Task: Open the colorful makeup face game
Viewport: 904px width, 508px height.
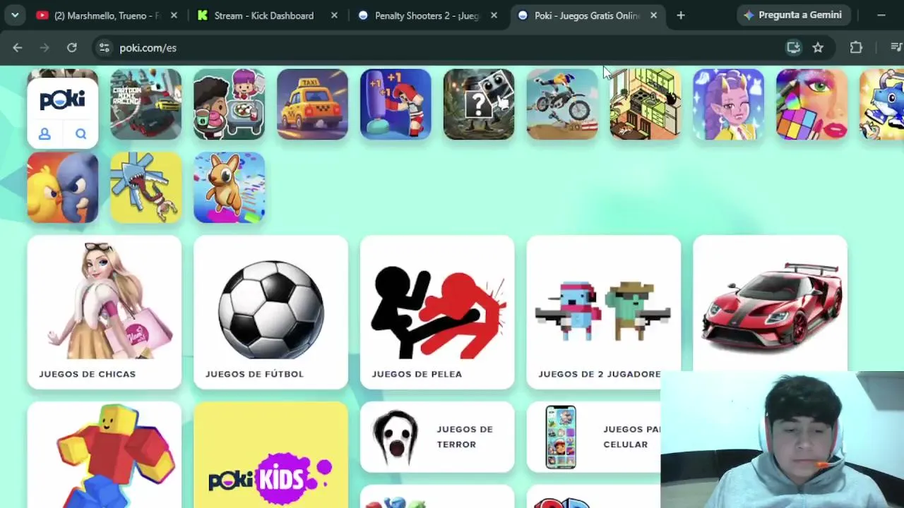Action: click(812, 104)
